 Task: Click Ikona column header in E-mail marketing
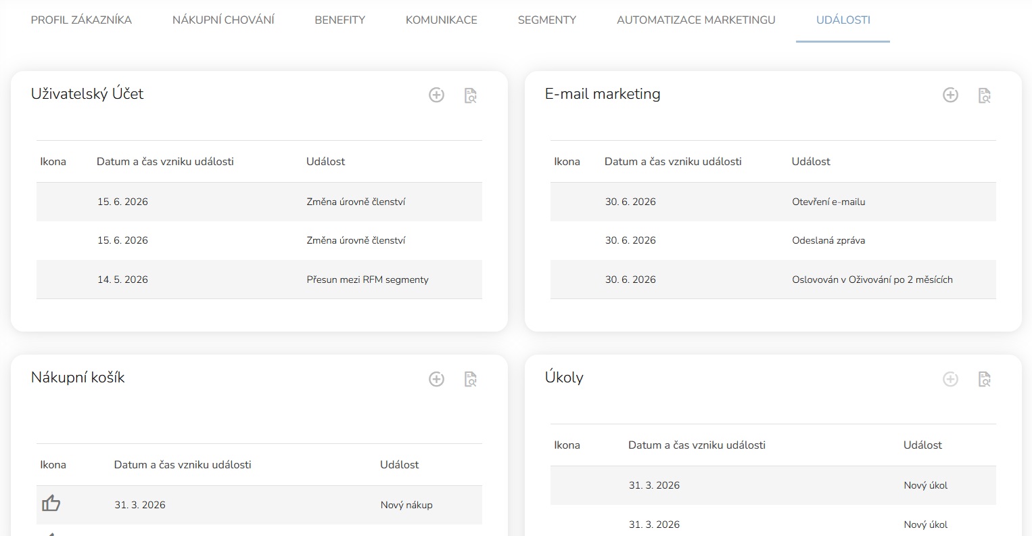[x=567, y=162]
